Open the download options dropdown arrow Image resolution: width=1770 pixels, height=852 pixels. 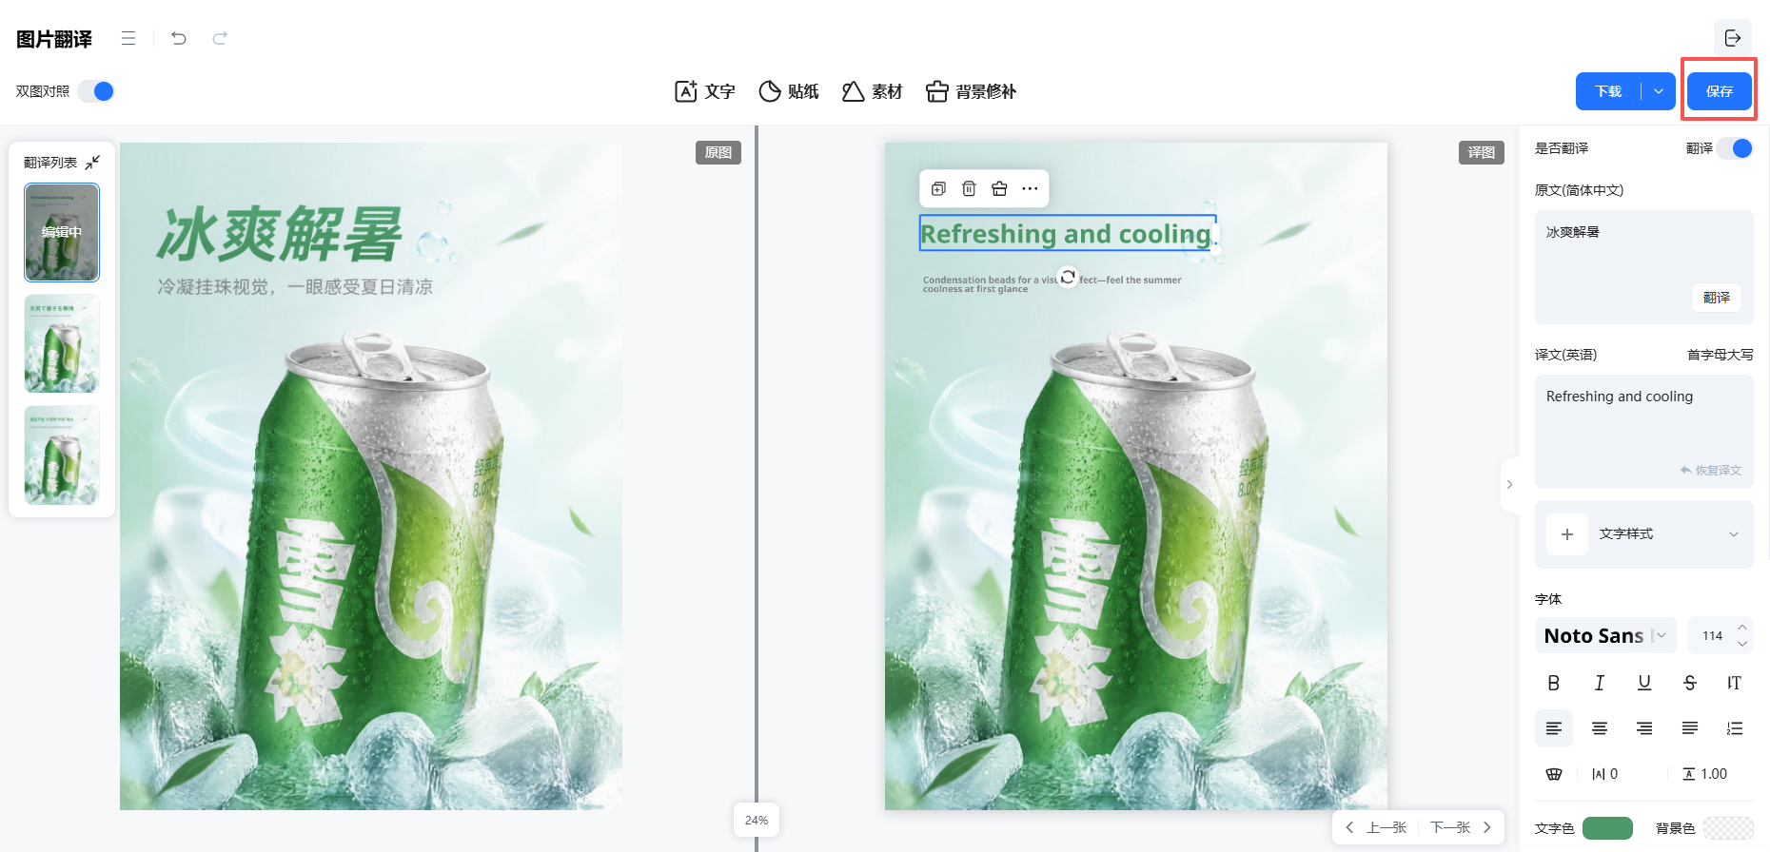pyautogui.click(x=1659, y=91)
